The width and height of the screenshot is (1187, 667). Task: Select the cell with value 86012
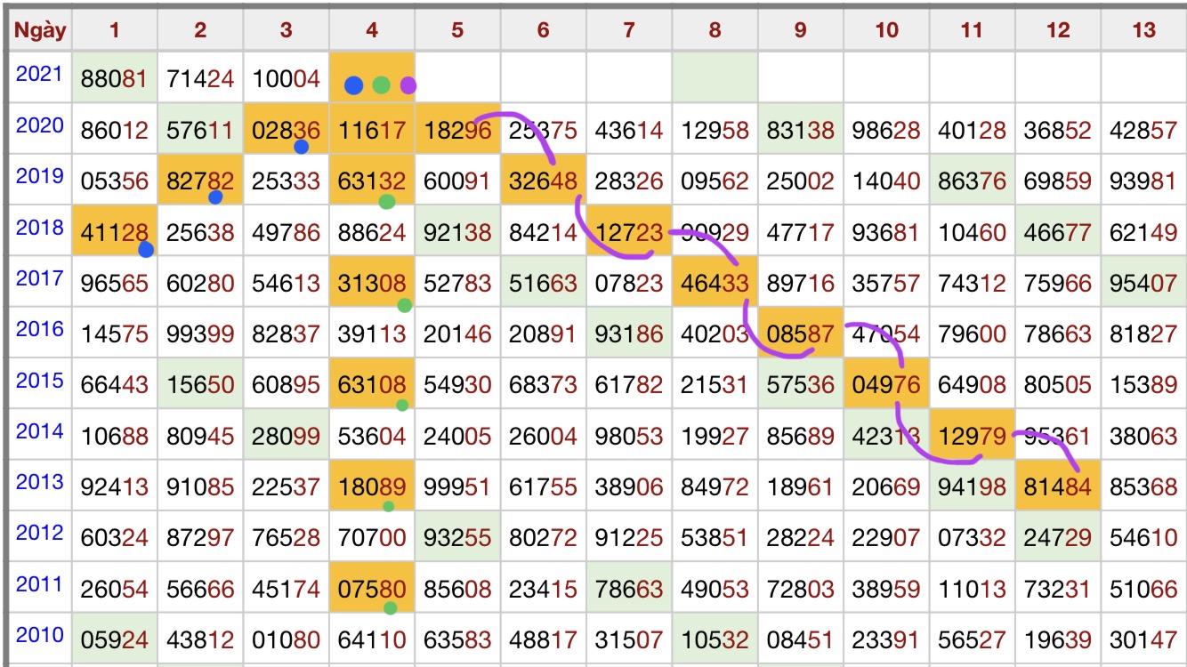coord(115,130)
